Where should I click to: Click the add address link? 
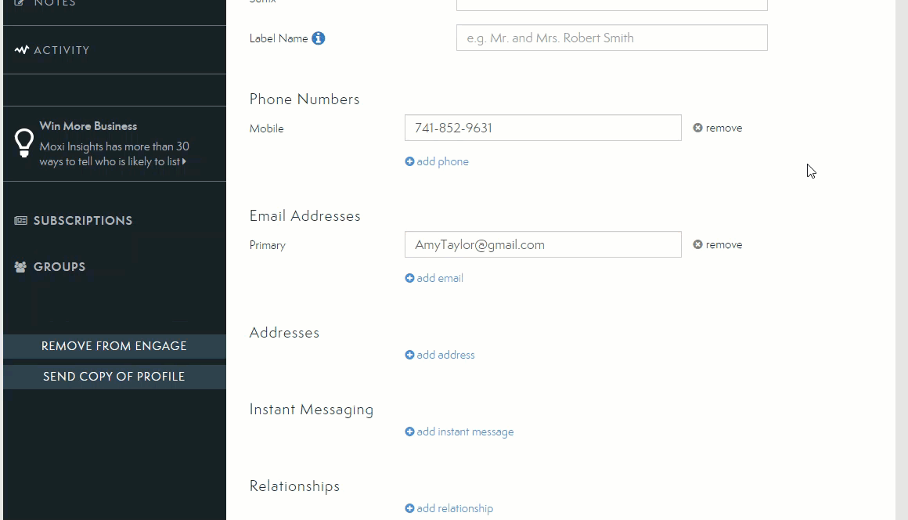tap(445, 356)
